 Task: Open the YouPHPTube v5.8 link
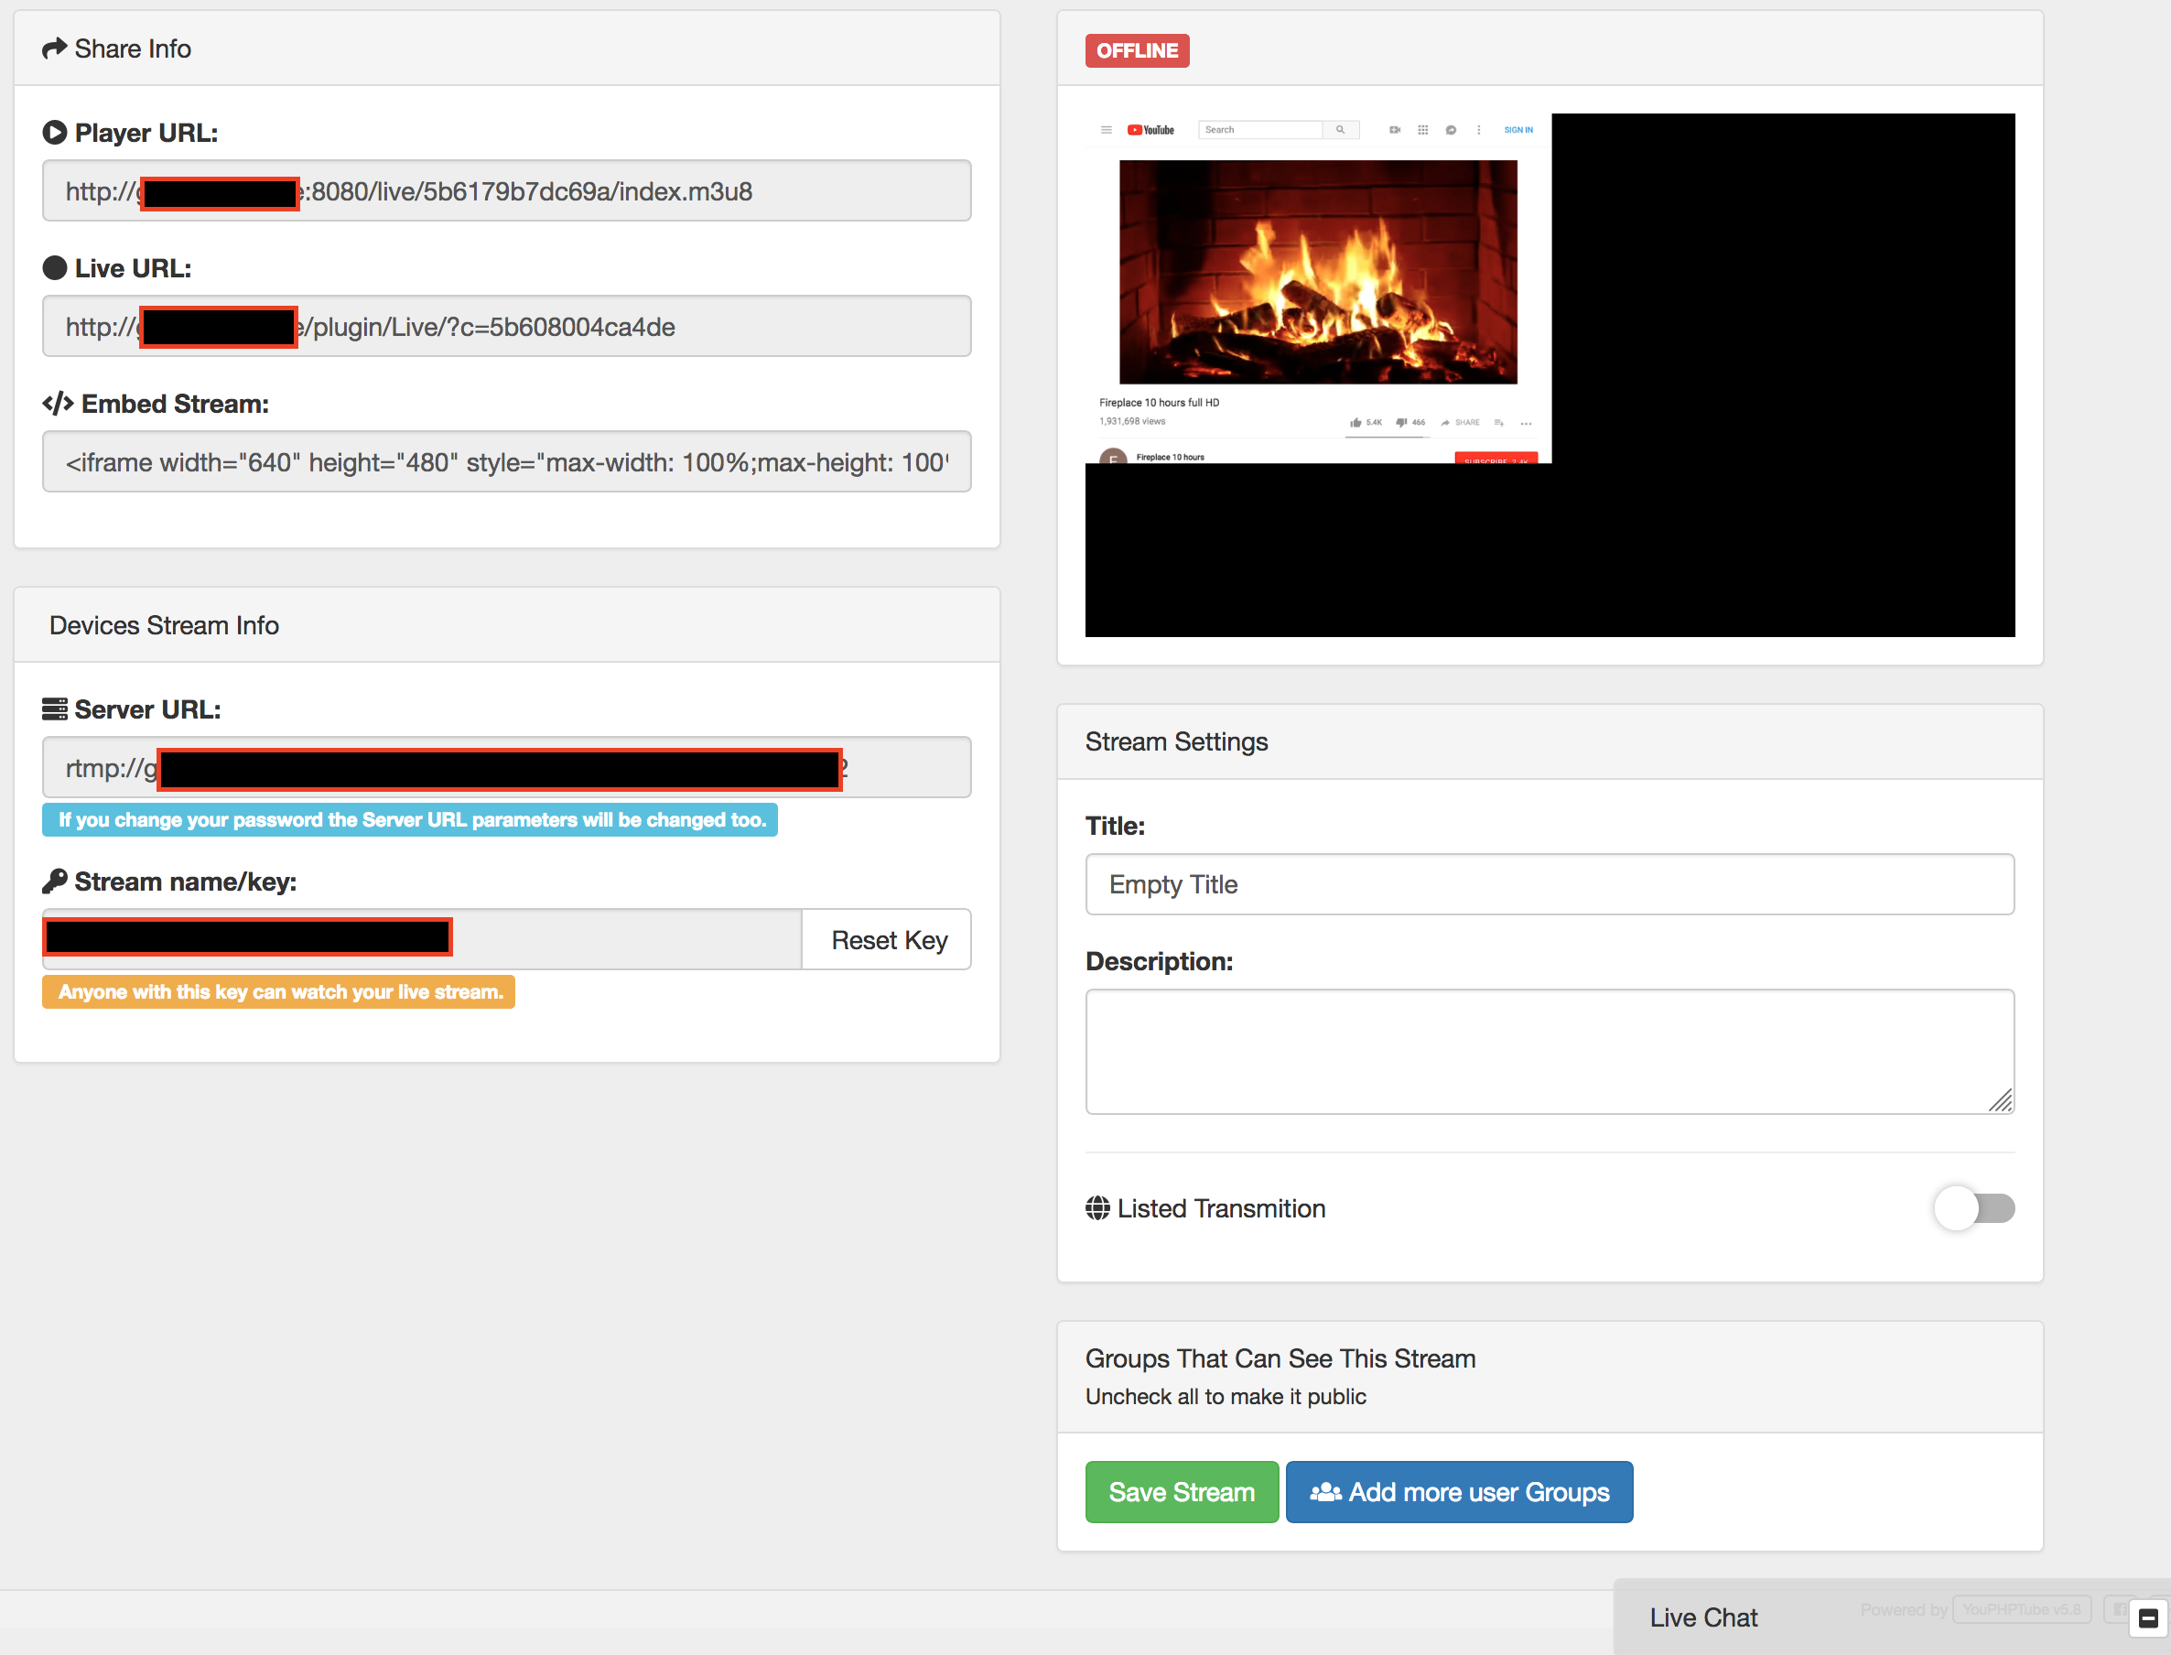click(x=2021, y=1609)
